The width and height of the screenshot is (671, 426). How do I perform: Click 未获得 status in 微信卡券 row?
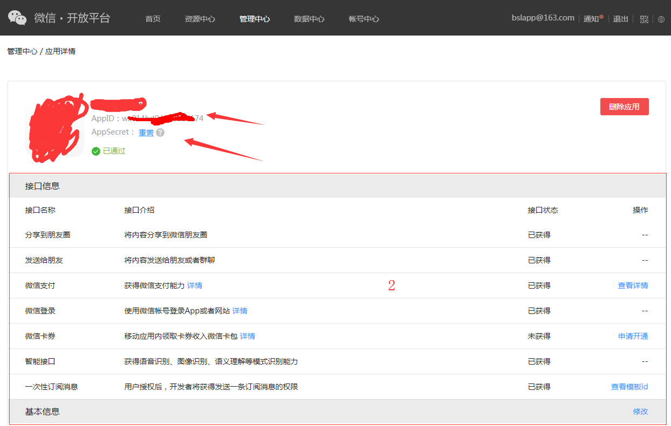[539, 336]
